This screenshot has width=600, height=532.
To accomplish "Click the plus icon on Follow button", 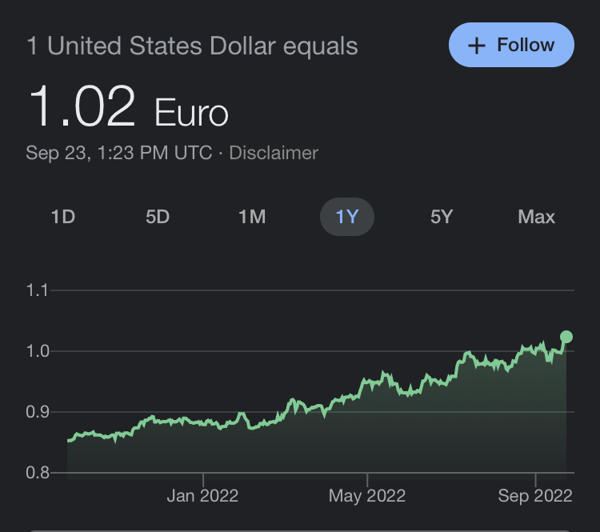I will [x=477, y=46].
